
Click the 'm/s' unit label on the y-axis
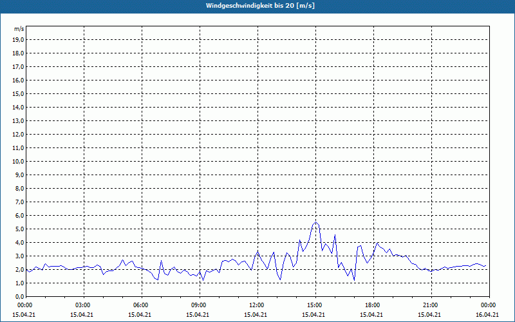click(x=19, y=29)
